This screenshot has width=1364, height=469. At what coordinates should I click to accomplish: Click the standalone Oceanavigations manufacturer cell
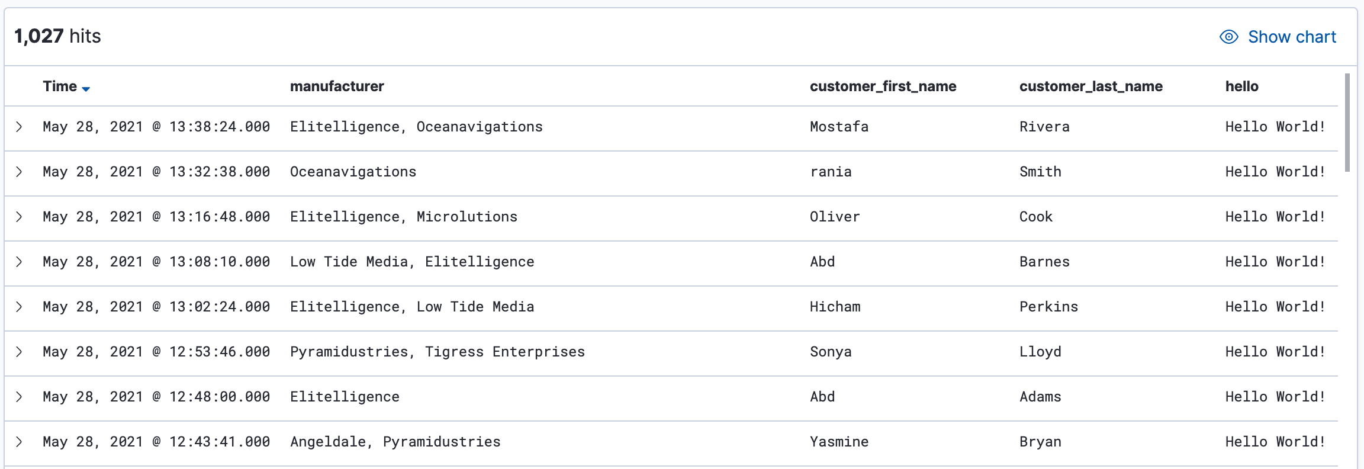point(353,172)
